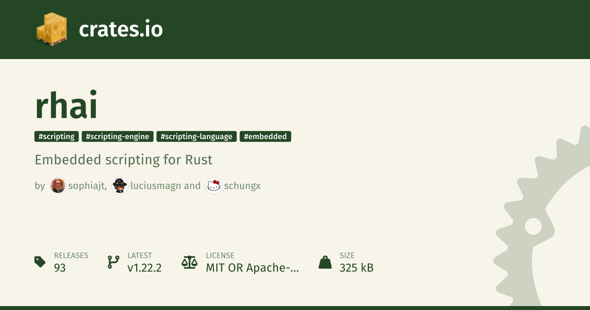Click the releases tag icon

click(x=40, y=262)
